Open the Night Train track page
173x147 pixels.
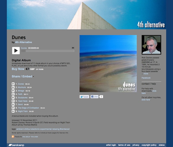point(23,111)
